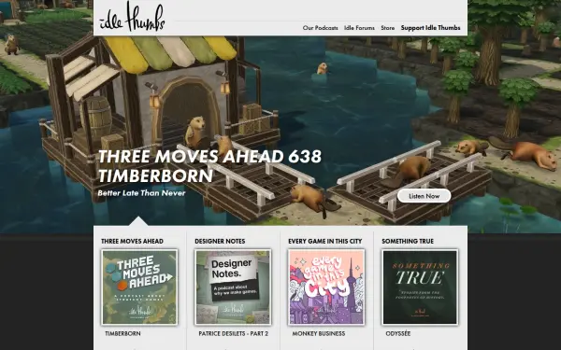Open the Timberborn episode link

pos(122,333)
